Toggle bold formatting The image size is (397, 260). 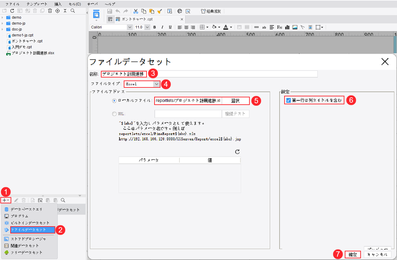(154, 27)
